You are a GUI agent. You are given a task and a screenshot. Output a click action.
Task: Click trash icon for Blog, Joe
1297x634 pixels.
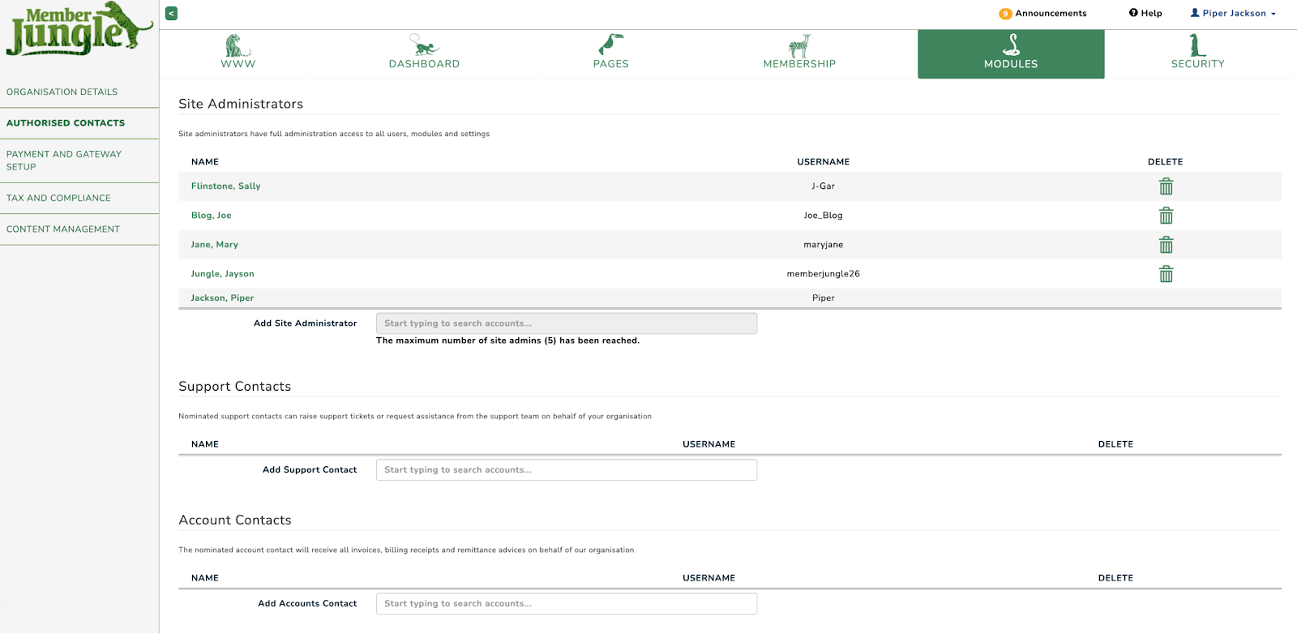click(x=1166, y=216)
